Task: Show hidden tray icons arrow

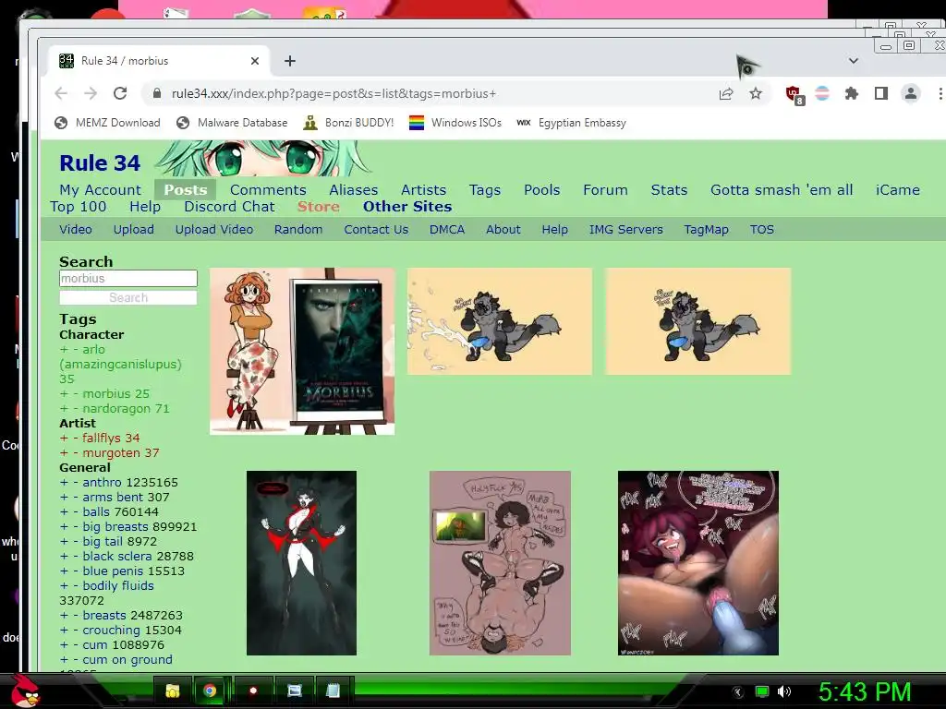Action: click(738, 692)
